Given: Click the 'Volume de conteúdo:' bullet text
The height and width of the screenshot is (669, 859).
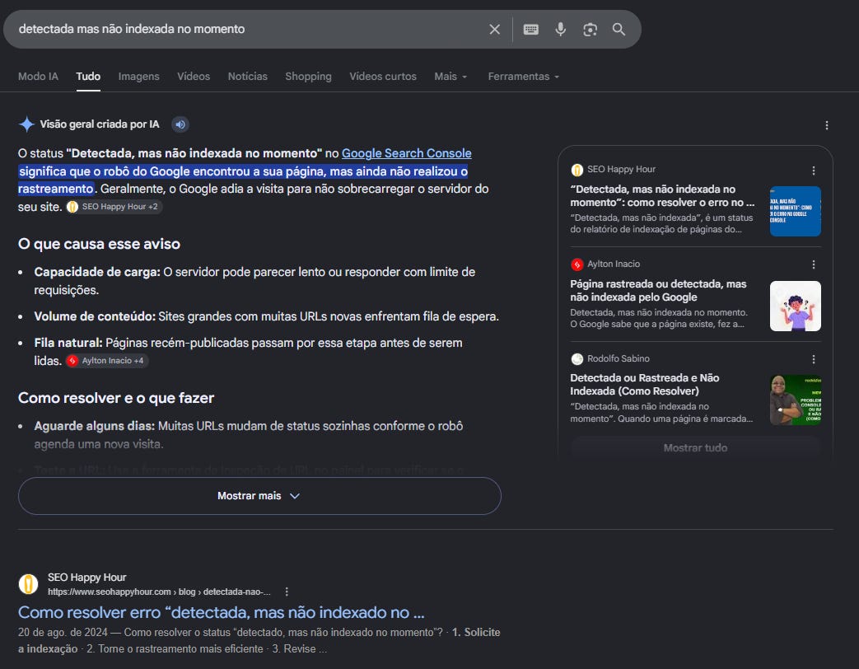Looking at the screenshot, I should point(95,316).
